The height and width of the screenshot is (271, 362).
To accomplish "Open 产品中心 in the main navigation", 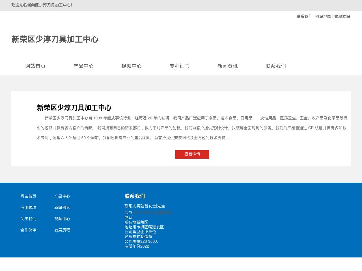I will pyautogui.click(x=83, y=66).
